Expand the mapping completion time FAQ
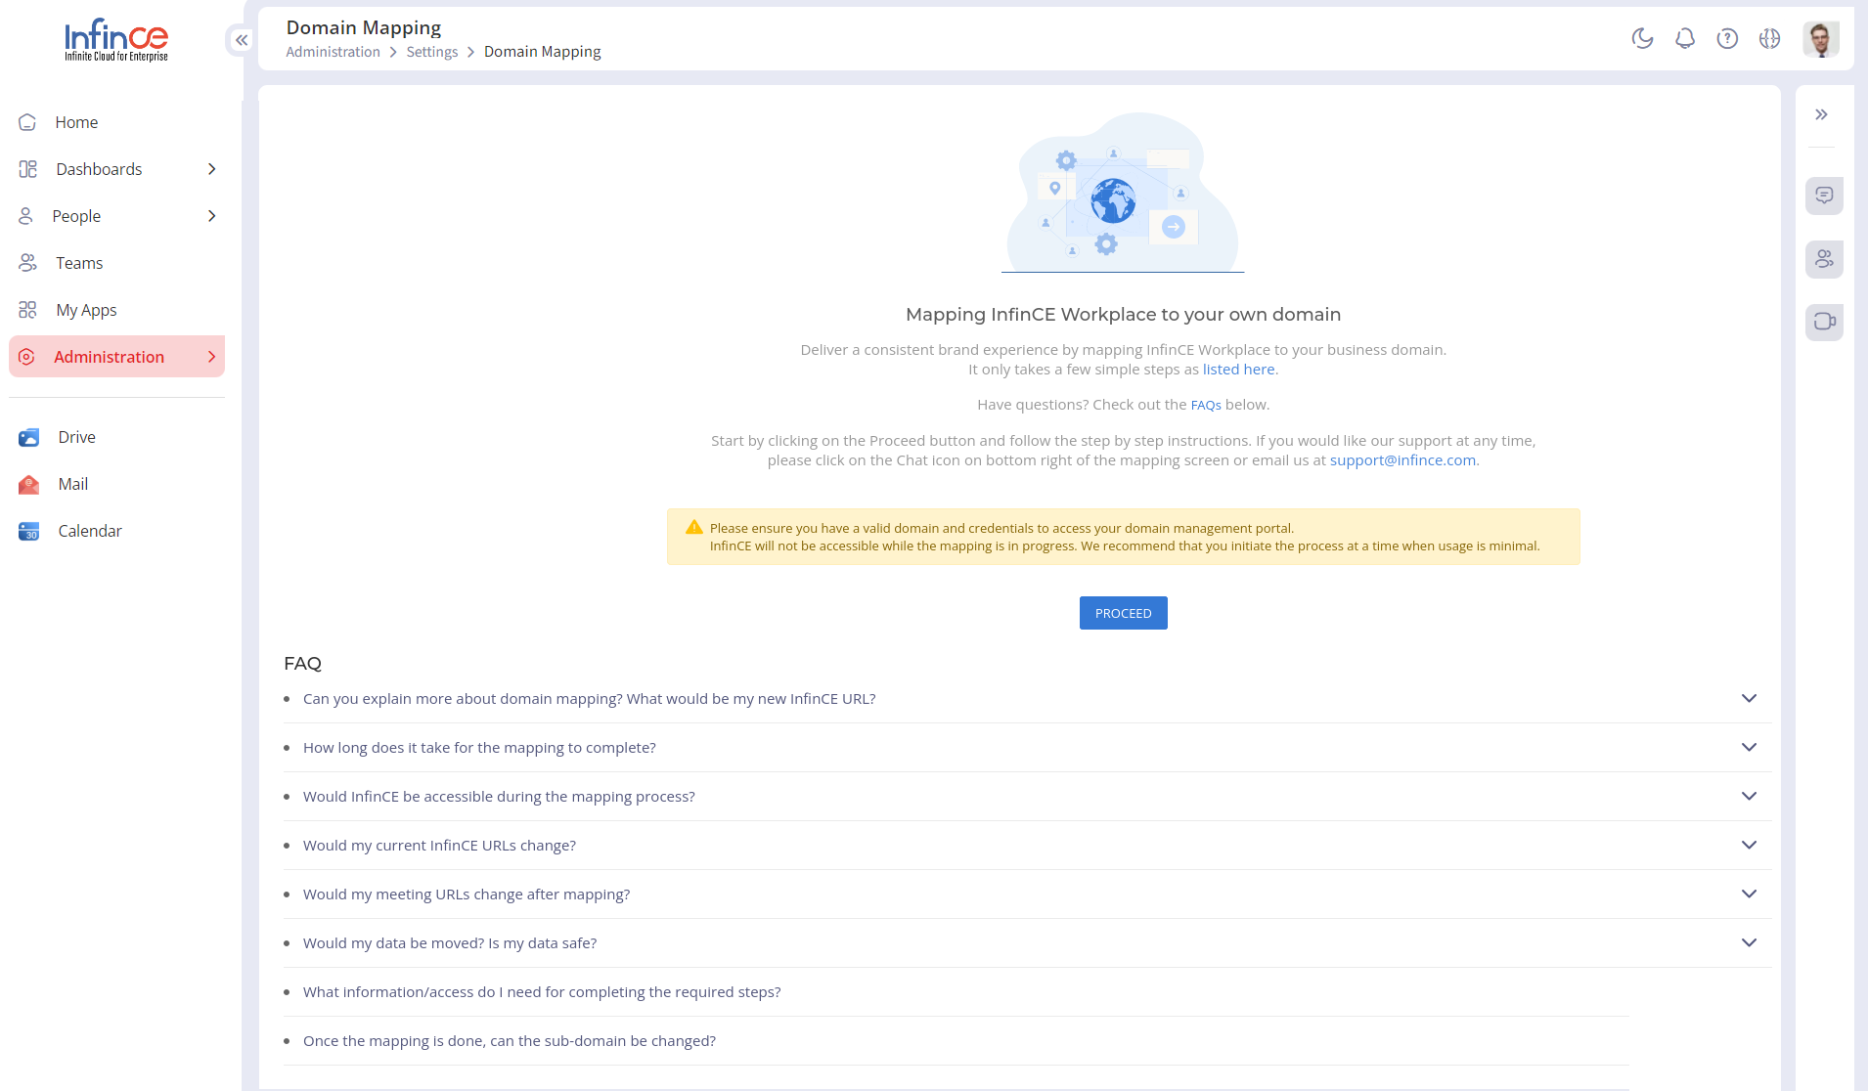The width and height of the screenshot is (1868, 1091). (1750, 747)
